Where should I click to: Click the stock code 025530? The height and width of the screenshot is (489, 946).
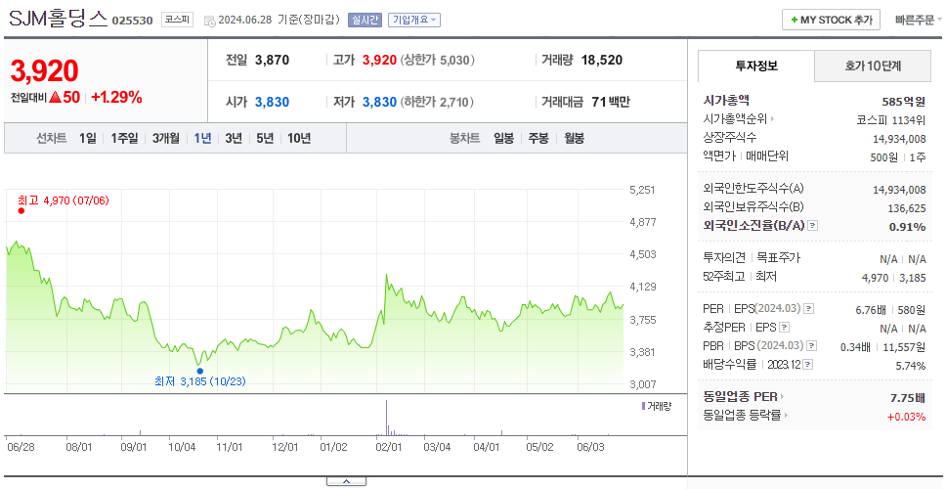tap(133, 22)
